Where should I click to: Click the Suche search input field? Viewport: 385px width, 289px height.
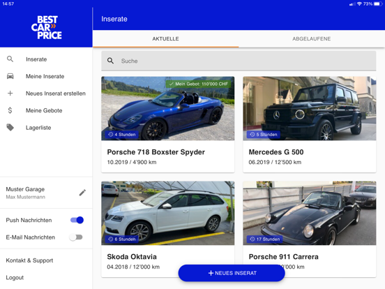pos(239,61)
